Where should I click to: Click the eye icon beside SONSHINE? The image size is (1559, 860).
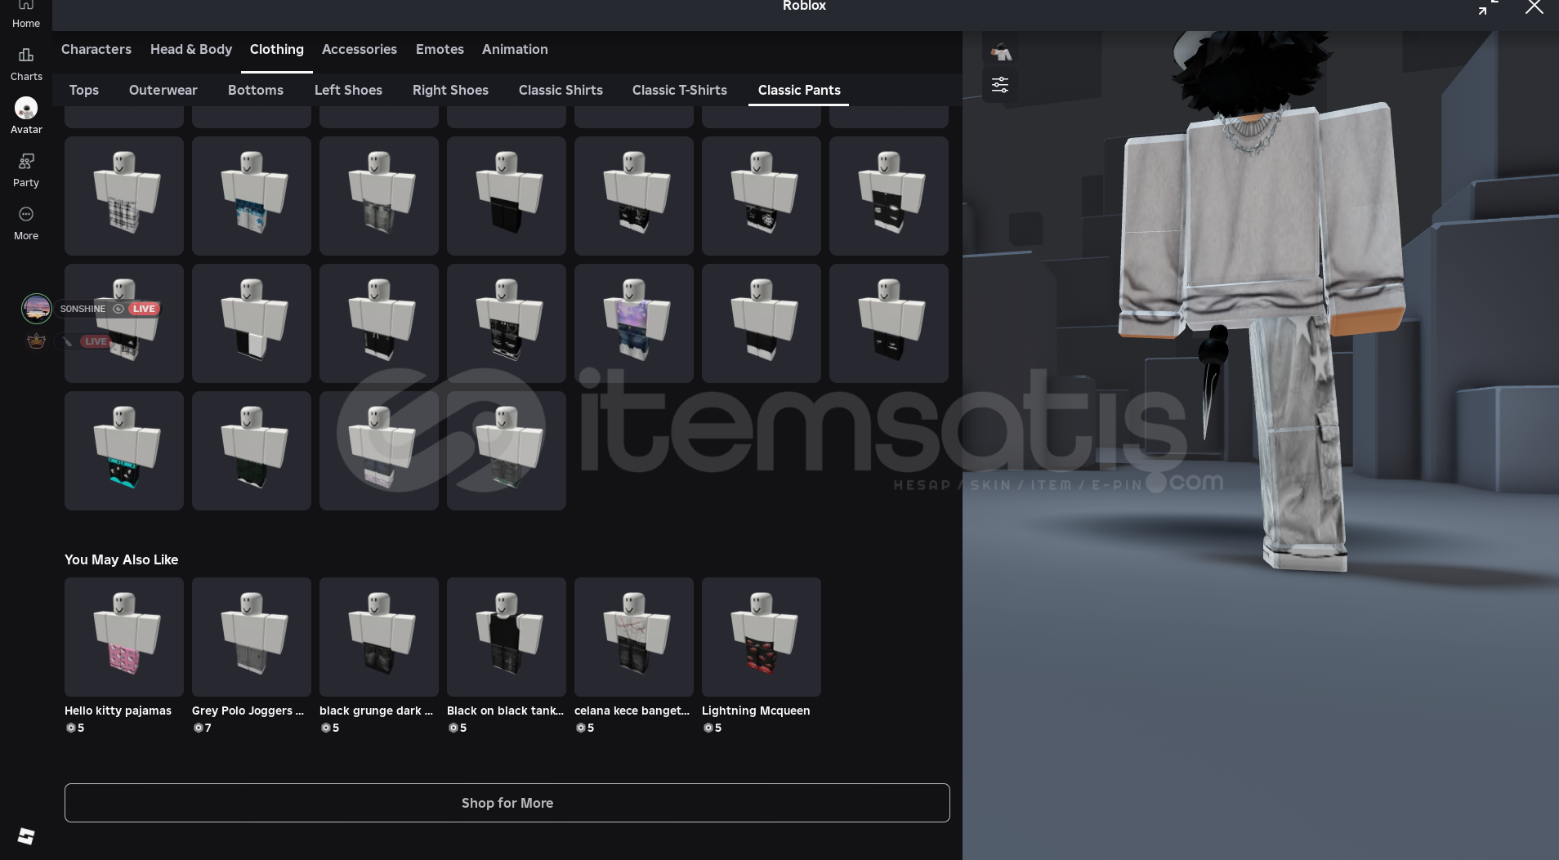coord(118,309)
